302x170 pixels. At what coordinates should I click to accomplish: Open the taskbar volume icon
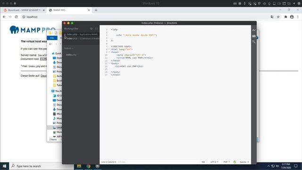[x=277, y=166]
